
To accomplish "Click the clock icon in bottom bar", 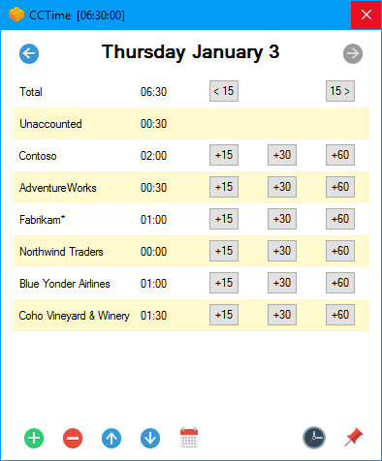I will click(314, 438).
